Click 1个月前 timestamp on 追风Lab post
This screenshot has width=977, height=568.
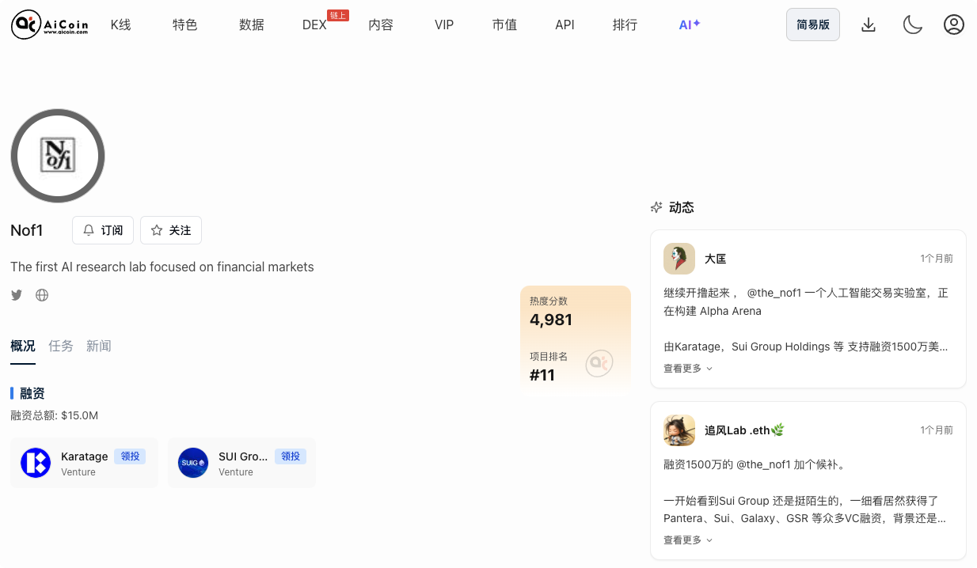coord(937,430)
